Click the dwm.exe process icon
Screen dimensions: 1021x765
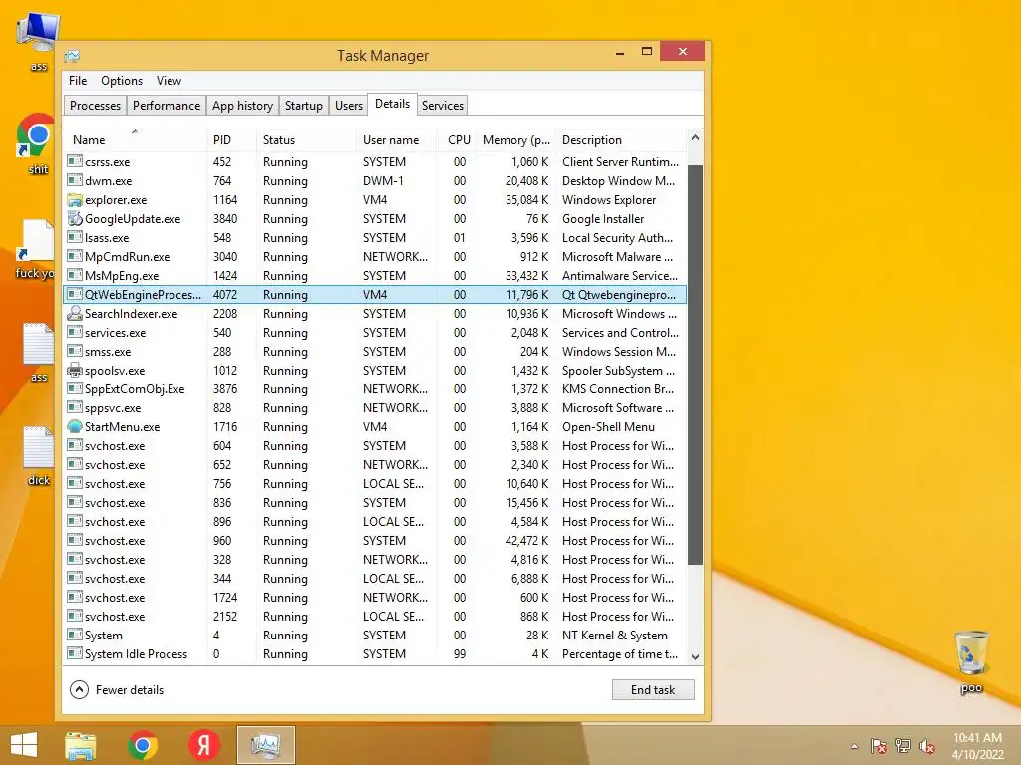75,180
